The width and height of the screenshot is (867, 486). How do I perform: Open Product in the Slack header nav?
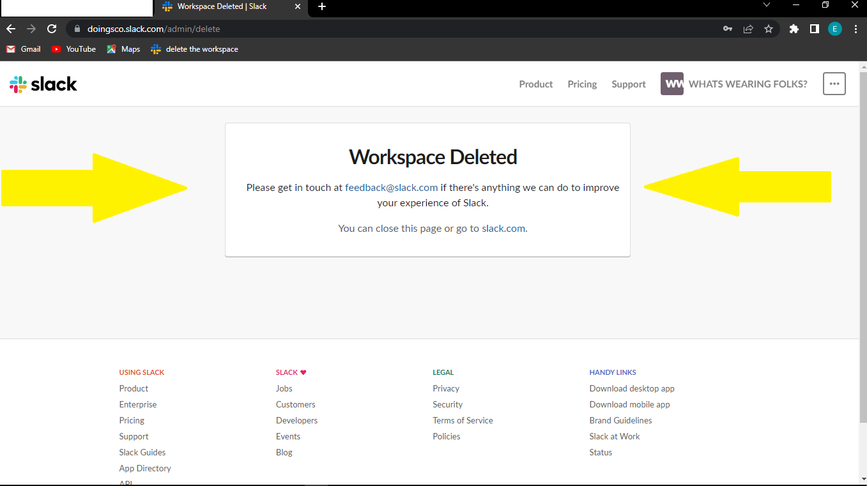[x=536, y=84]
